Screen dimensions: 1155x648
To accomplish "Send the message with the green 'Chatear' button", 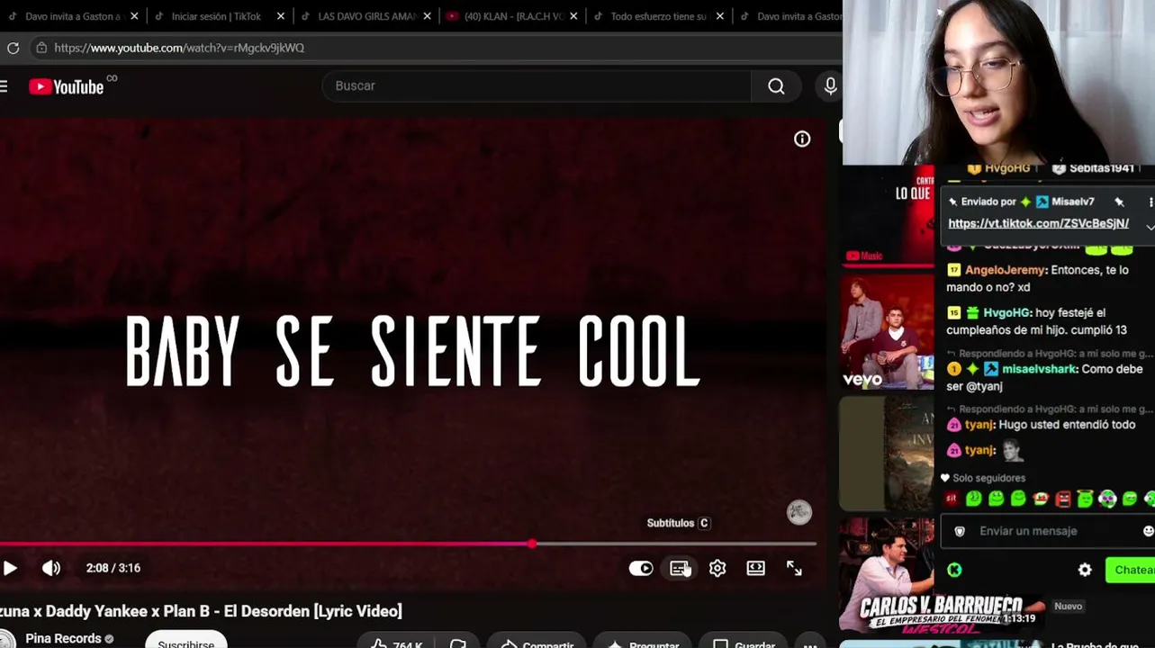I will [x=1131, y=570].
